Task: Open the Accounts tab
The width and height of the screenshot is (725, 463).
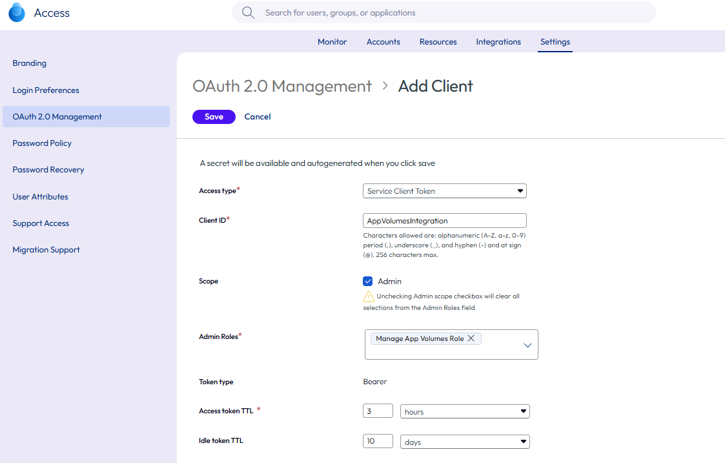Action: pos(383,41)
